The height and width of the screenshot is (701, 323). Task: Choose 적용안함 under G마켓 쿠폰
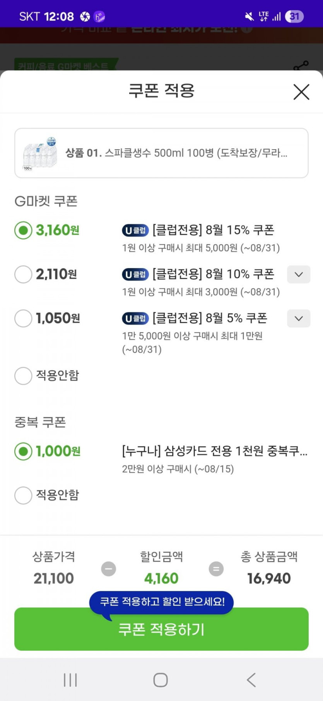point(23,376)
